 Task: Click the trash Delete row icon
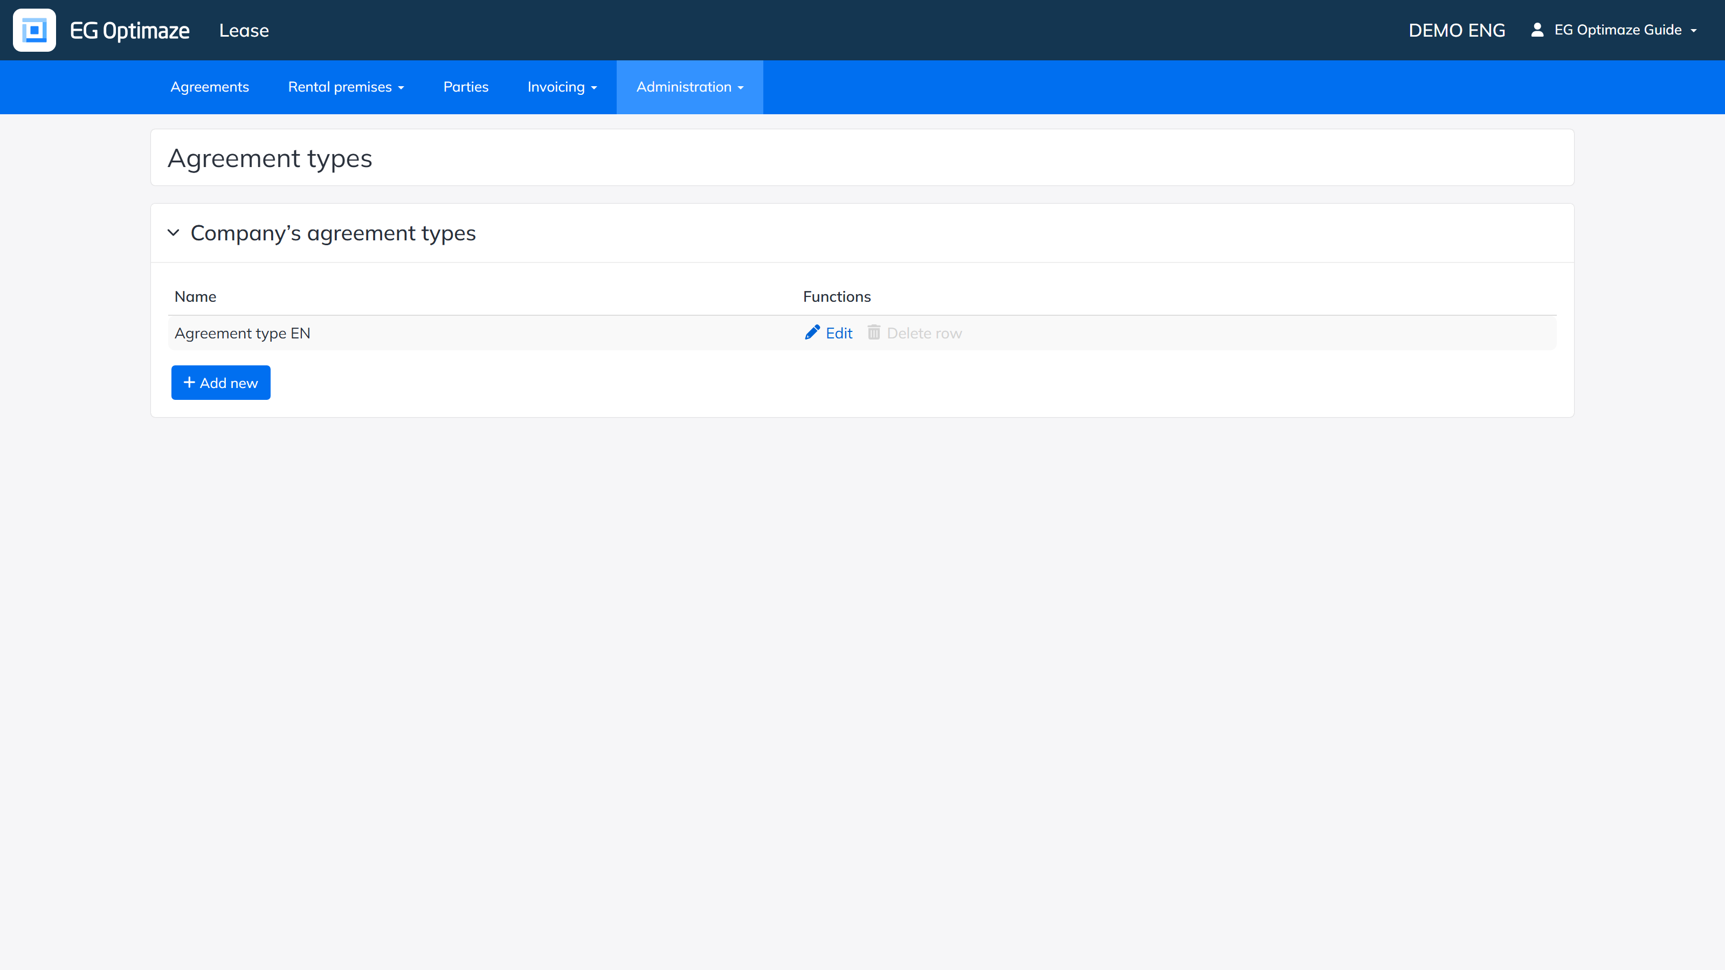click(874, 332)
